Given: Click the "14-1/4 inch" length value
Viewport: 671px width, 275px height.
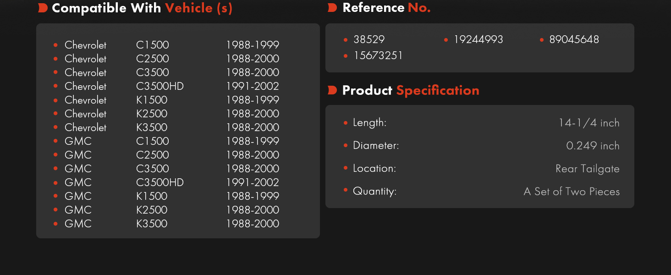Looking at the screenshot, I should click(589, 123).
